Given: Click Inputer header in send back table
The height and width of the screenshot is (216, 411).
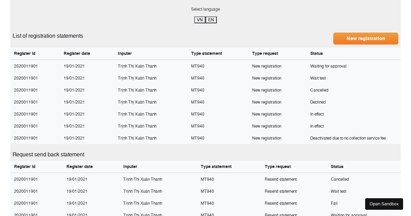Looking at the screenshot, I should 130,167.
